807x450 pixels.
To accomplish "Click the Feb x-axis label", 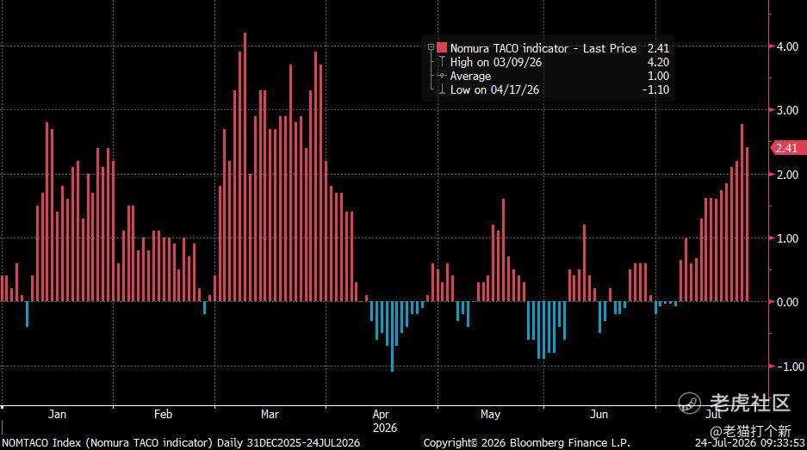I will 163,414.
